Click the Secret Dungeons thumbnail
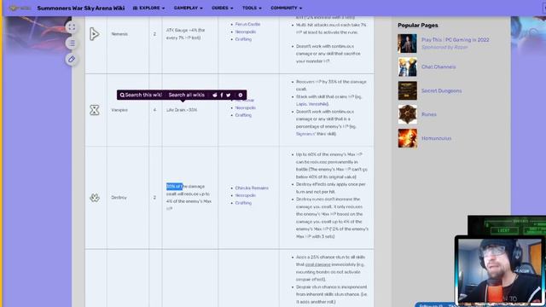The image size is (546, 307). pos(407,91)
